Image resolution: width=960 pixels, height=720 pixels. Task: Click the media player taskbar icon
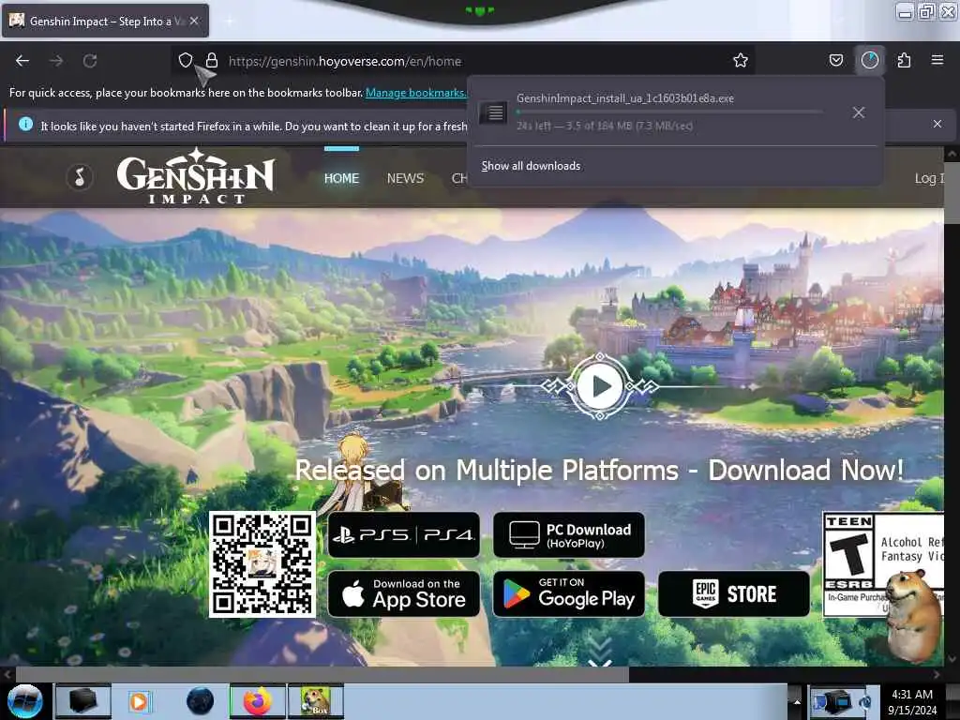coord(139,701)
